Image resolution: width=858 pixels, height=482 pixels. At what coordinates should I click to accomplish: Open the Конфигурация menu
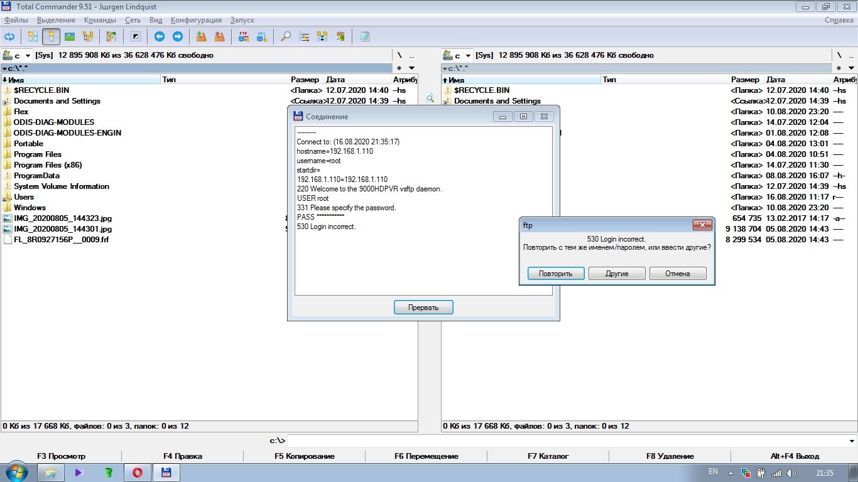196,20
